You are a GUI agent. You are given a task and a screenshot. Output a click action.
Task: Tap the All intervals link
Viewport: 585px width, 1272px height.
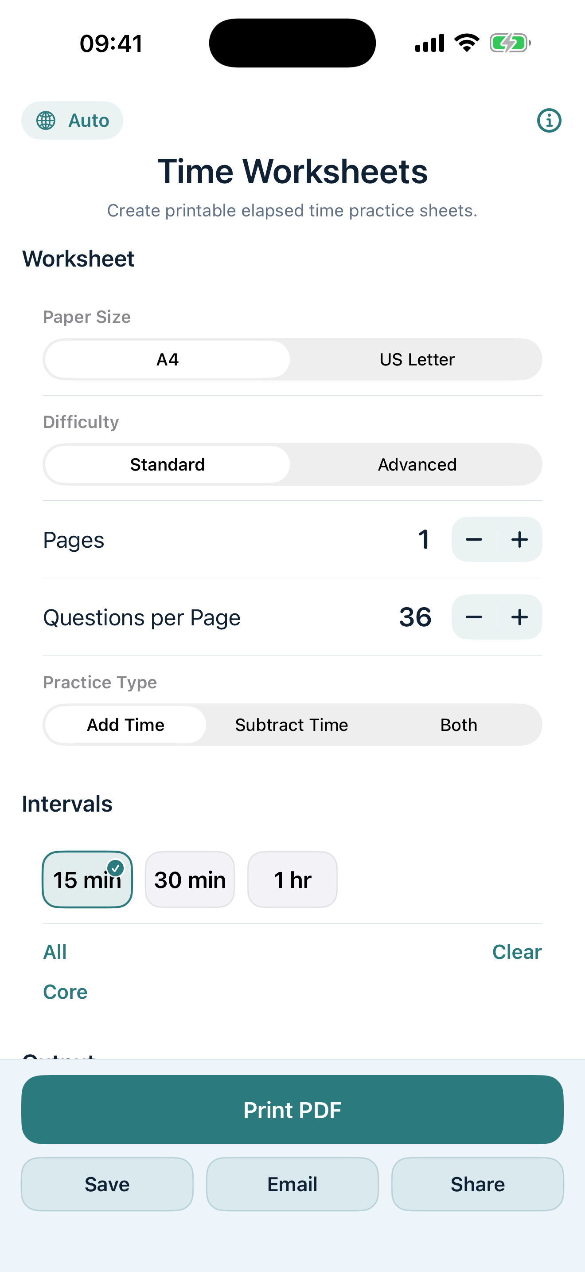tap(55, 952)
